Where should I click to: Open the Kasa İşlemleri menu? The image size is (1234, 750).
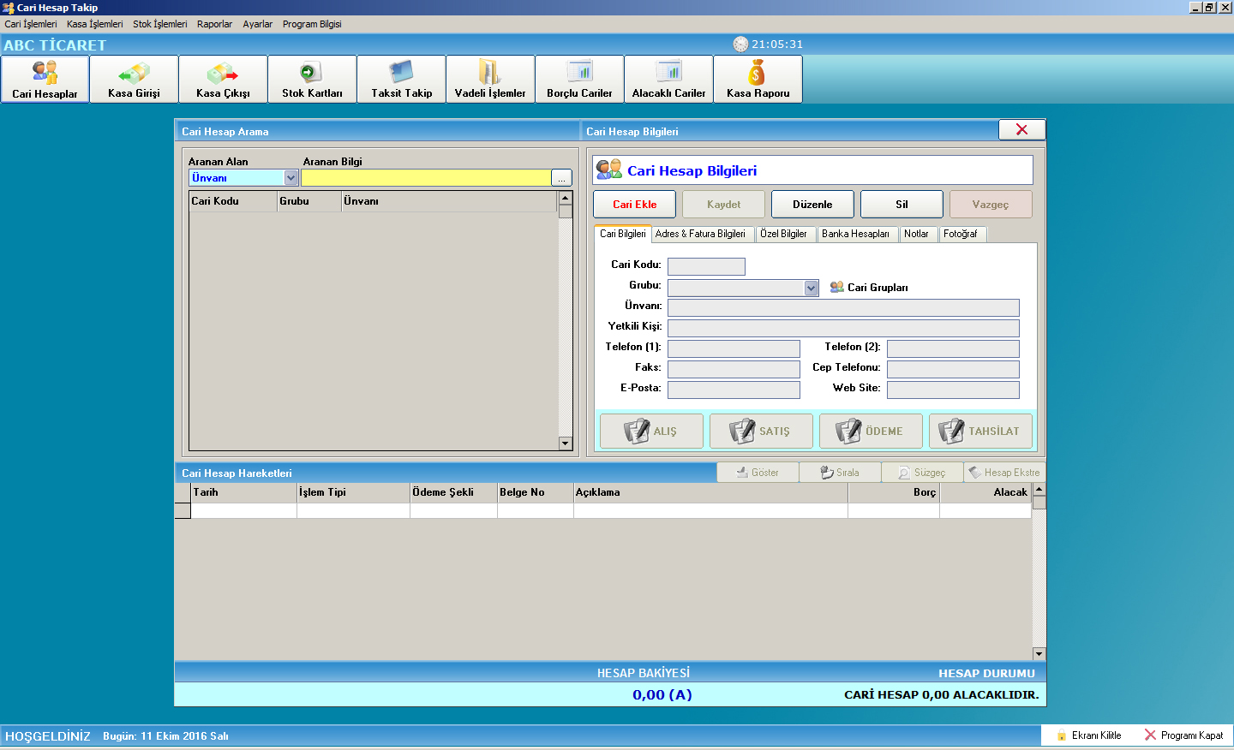tap(94, 24)
